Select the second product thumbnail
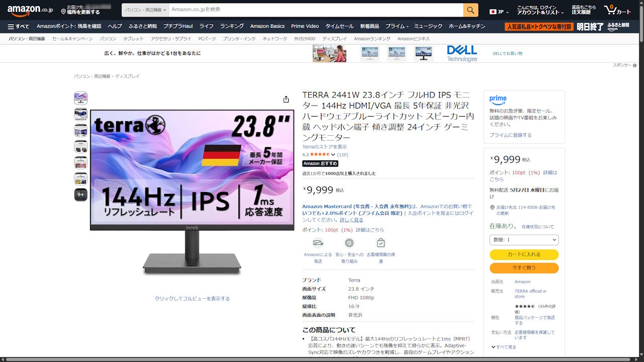This screenshot has width=644, height=362. 80,114
